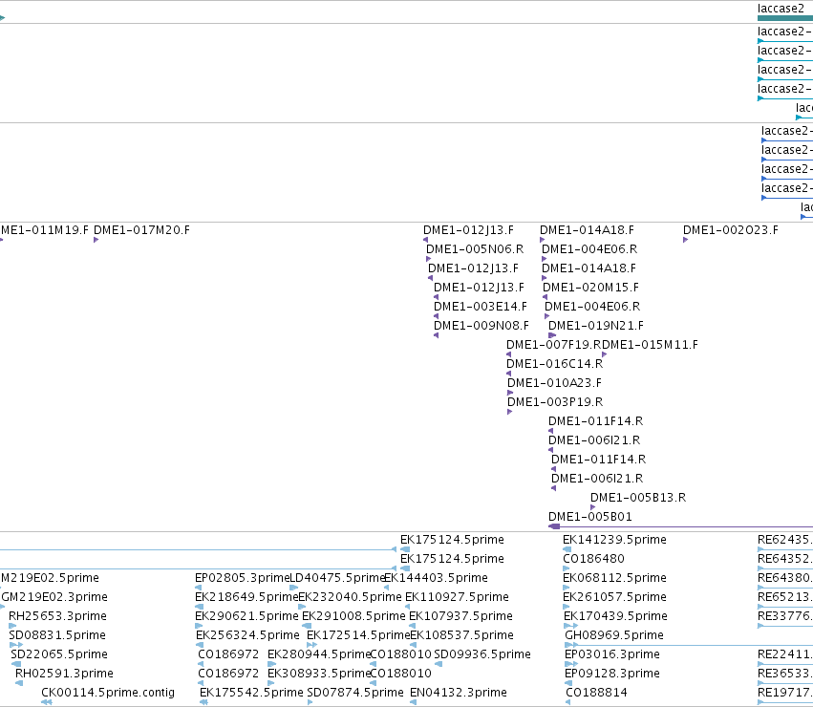Select the EK108537.5prime label
This screenshot has width=813, height=707.
click(462, 635)
